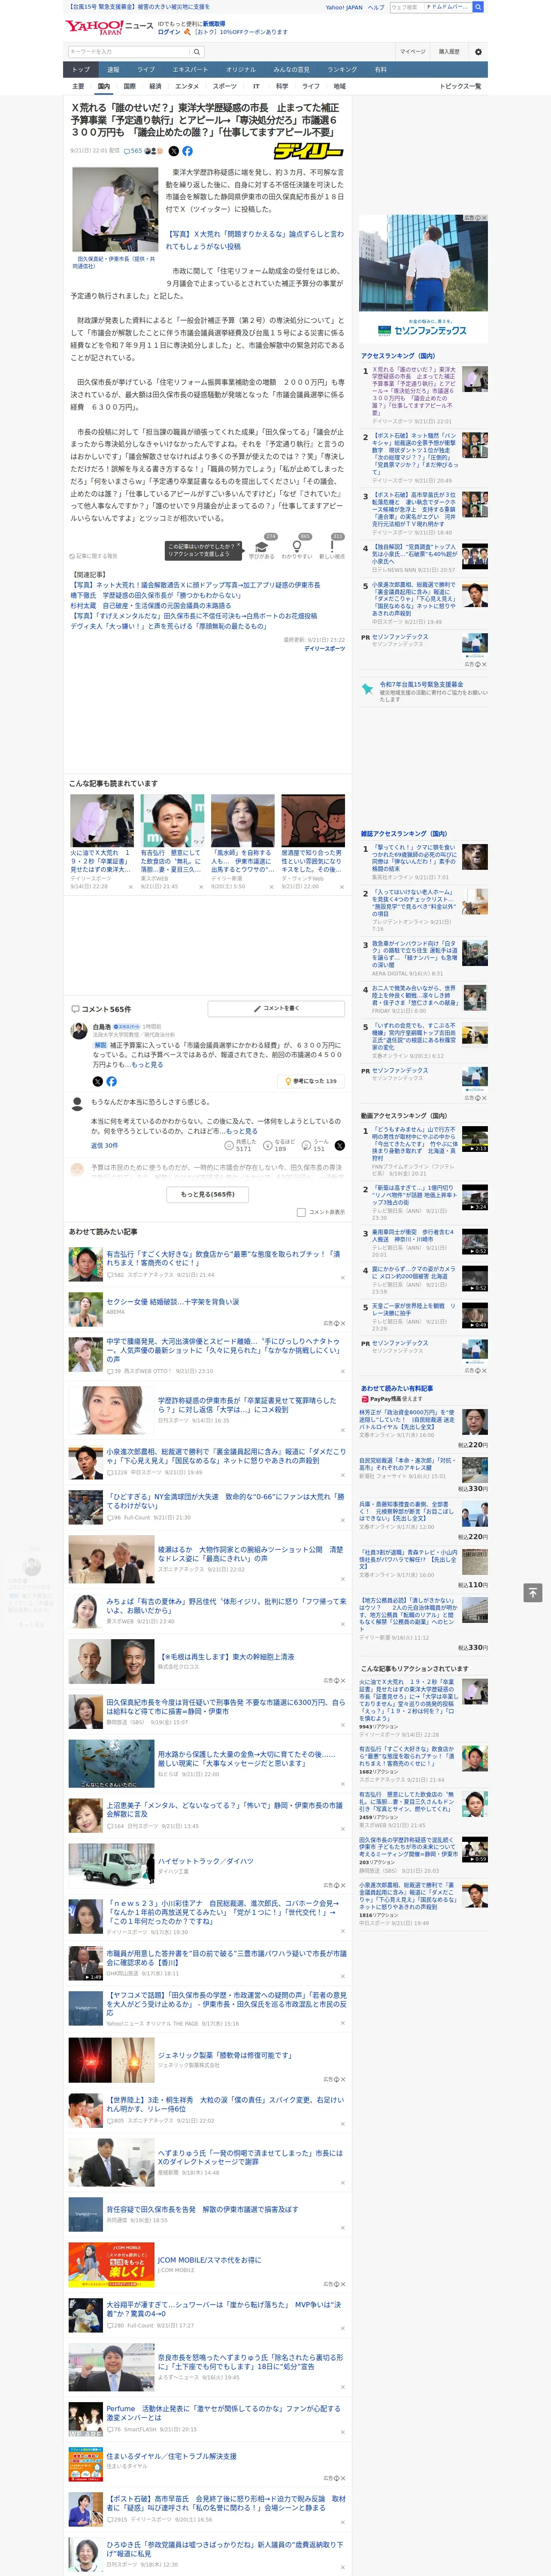
Task: Open the article photo of the mayor bowing
Action: tap(115, 210)
